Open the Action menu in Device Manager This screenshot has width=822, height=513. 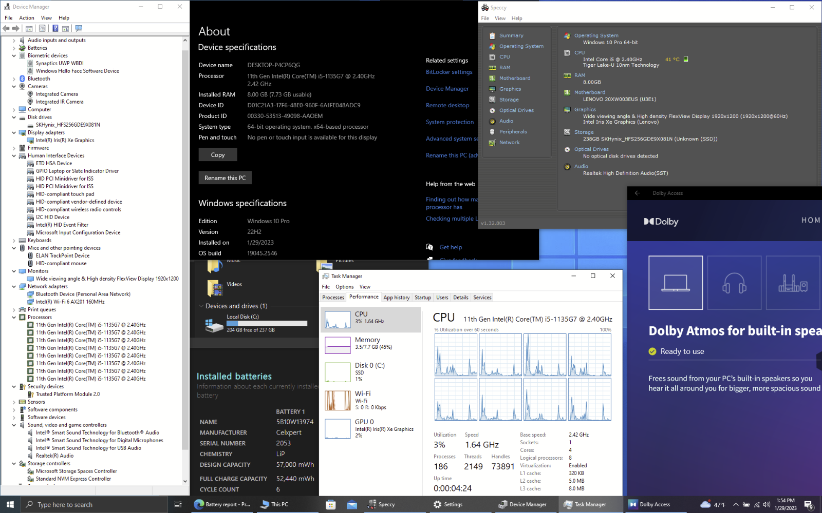tap(27, 18)
